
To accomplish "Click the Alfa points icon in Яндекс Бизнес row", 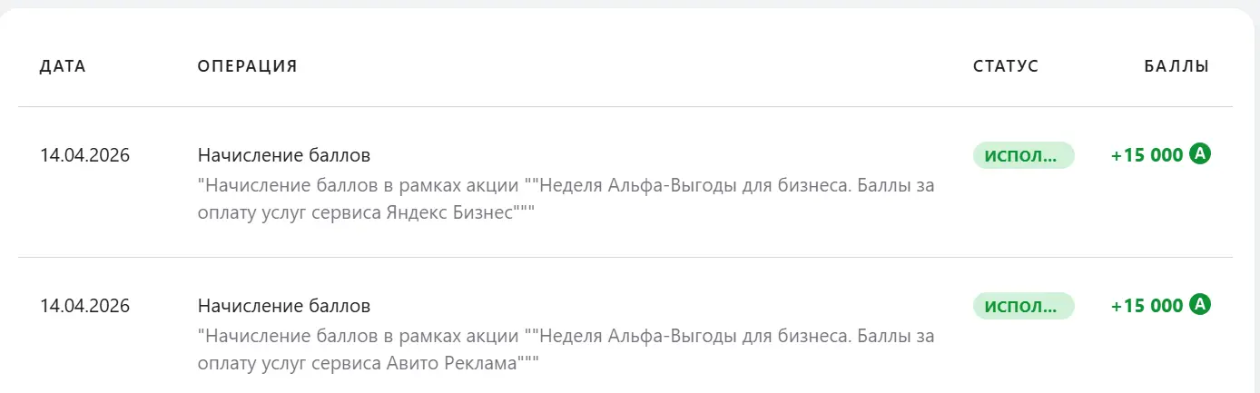I will pos(1200,154).
